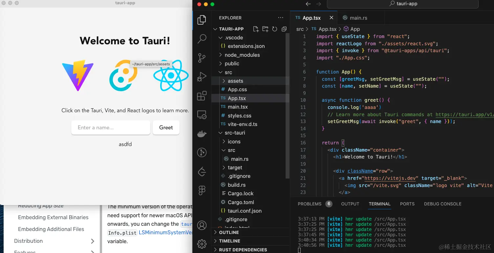
Task: Open the Extensions view
Action: point(202,96)
